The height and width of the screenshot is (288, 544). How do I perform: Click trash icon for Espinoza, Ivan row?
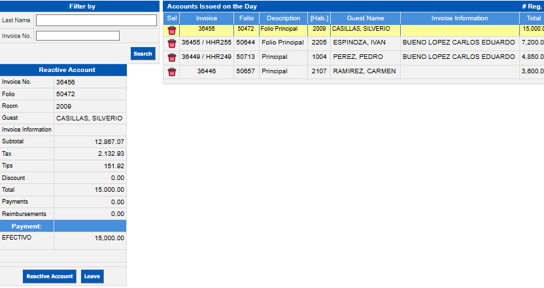pos(172,43)
